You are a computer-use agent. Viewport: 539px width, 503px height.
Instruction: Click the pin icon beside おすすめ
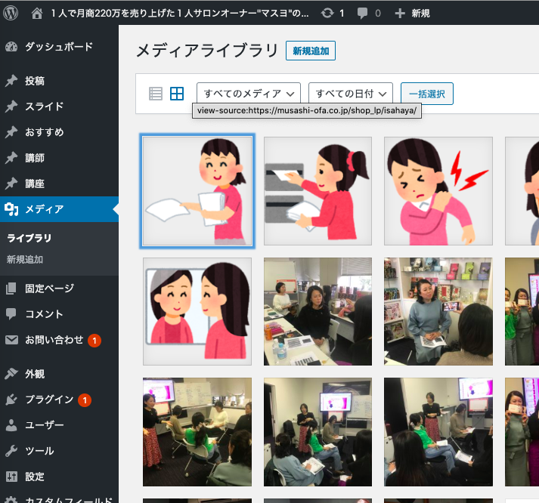pos(11,132)
